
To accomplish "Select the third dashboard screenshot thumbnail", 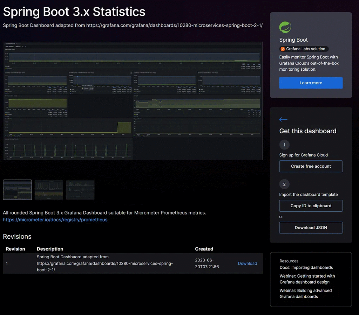I will (x=80, y=190).
